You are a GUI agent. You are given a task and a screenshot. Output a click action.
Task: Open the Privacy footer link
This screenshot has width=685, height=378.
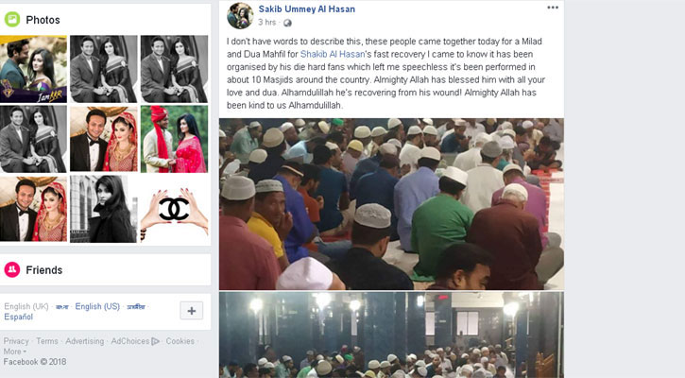[16, 341]
